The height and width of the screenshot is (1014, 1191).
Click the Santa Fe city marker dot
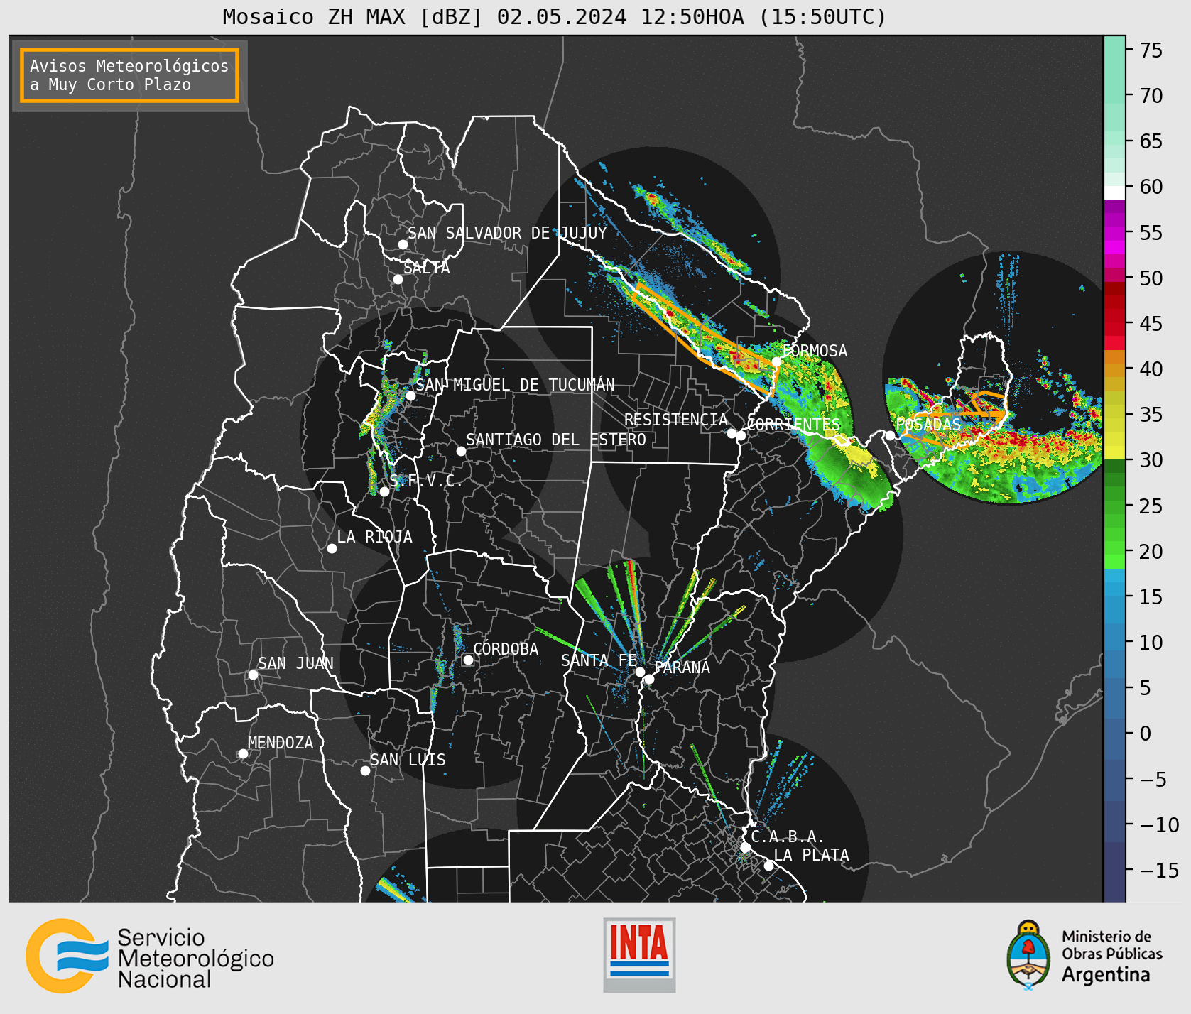[x=640, y=672]
